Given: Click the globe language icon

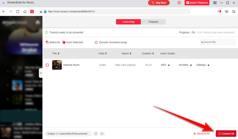Looking at the screenshot, I should click(220, 12).
